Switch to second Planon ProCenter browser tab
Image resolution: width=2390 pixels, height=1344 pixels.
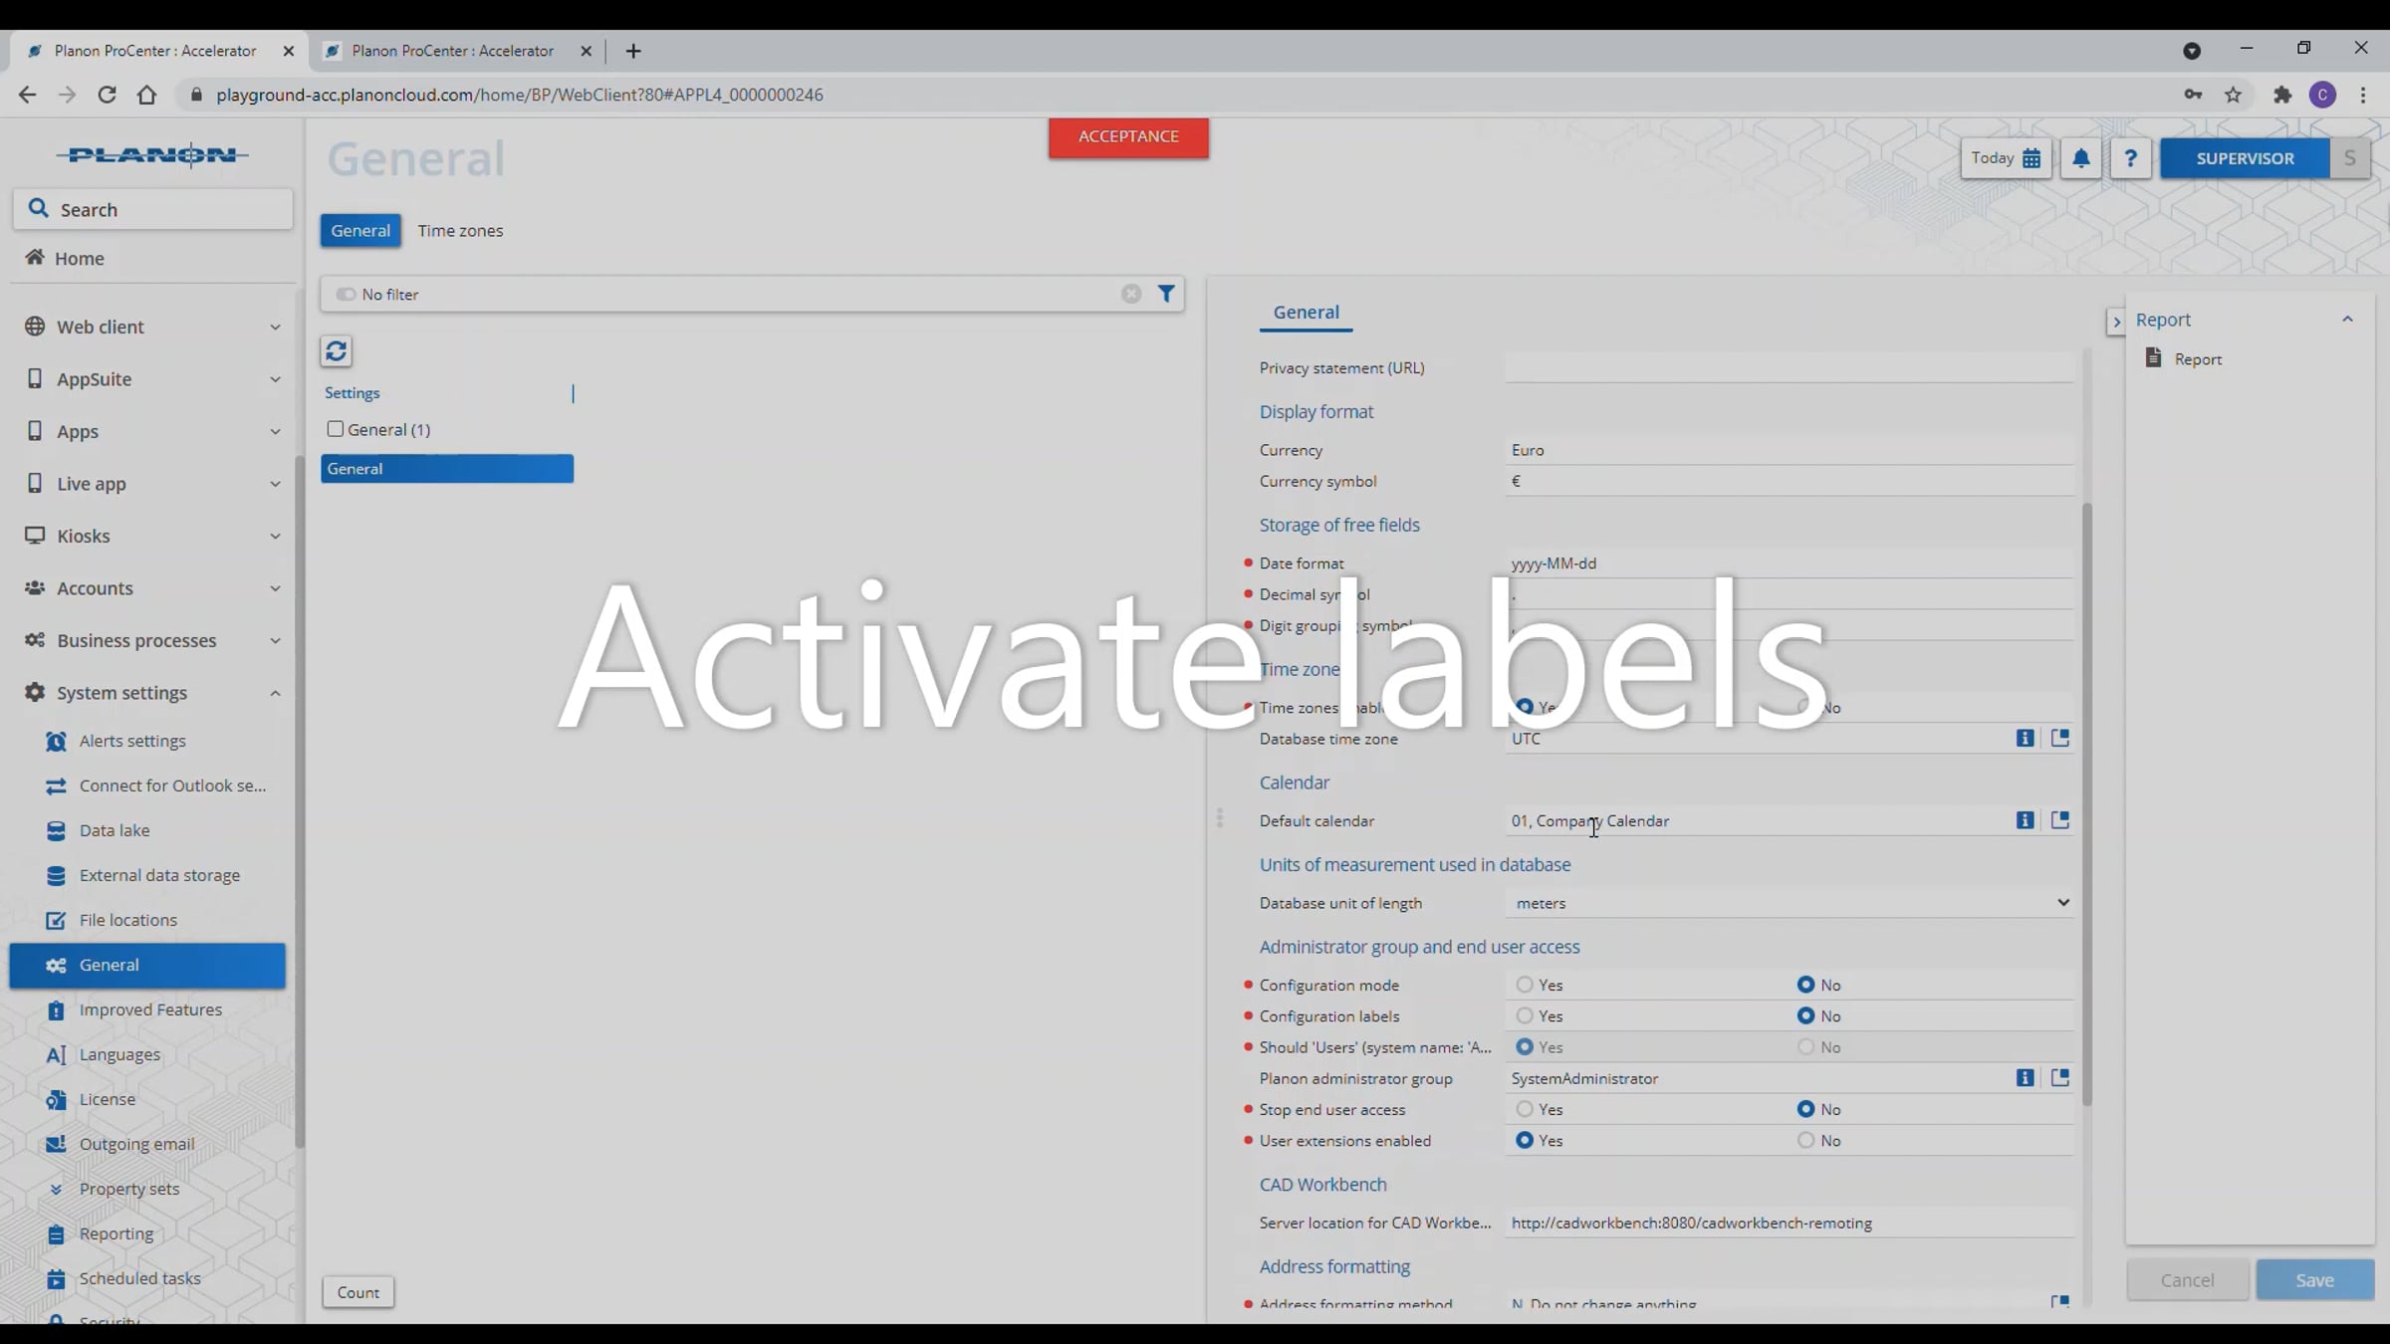click(453, 51)
